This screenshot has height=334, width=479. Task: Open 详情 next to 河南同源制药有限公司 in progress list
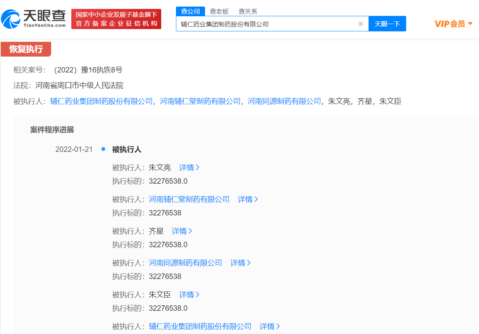pos(241,263)
